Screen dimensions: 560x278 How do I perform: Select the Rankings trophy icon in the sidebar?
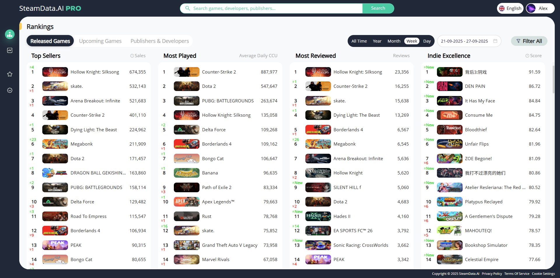click(10, 34)
